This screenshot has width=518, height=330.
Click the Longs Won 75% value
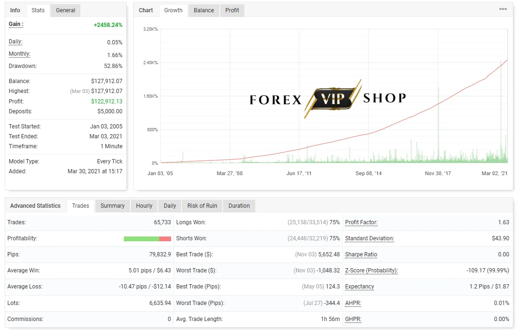click(x=334, y=222)
